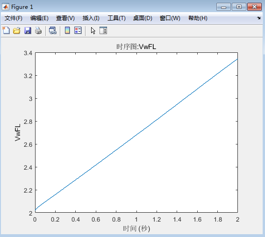Click the Insert Legend icon
Image resolution: width=265 pixels, height=237 pixels.
[78, 30]
